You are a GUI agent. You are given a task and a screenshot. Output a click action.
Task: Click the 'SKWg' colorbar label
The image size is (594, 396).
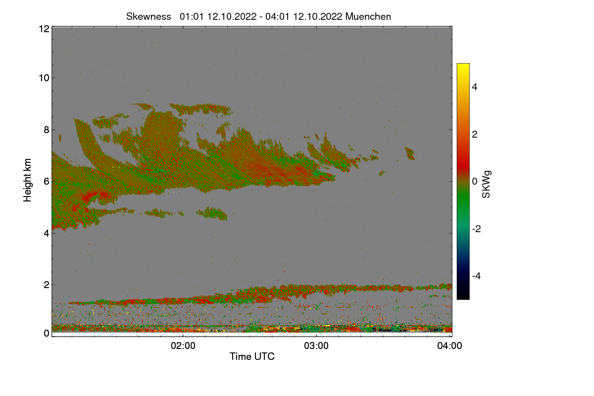(487, 184)
